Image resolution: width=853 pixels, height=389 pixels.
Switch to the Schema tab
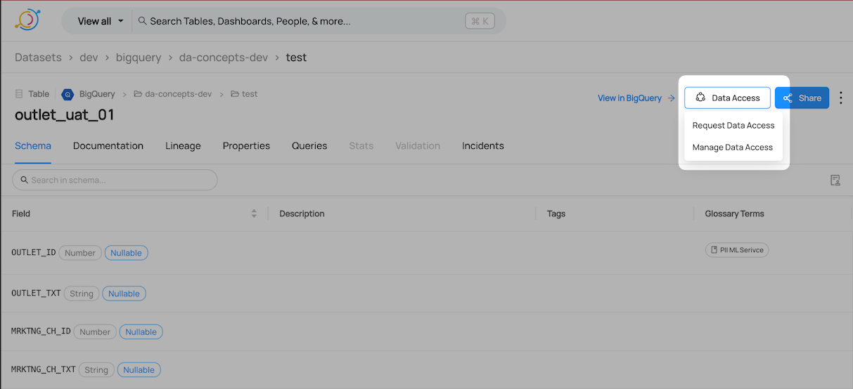(x=33, y=146)
